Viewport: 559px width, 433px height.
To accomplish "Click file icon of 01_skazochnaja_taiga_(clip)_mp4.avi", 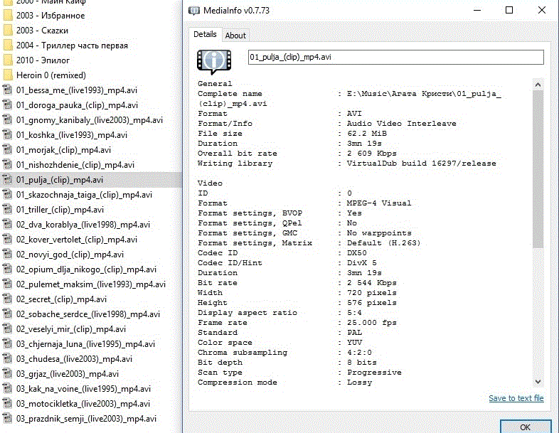I will click(8, 195).
